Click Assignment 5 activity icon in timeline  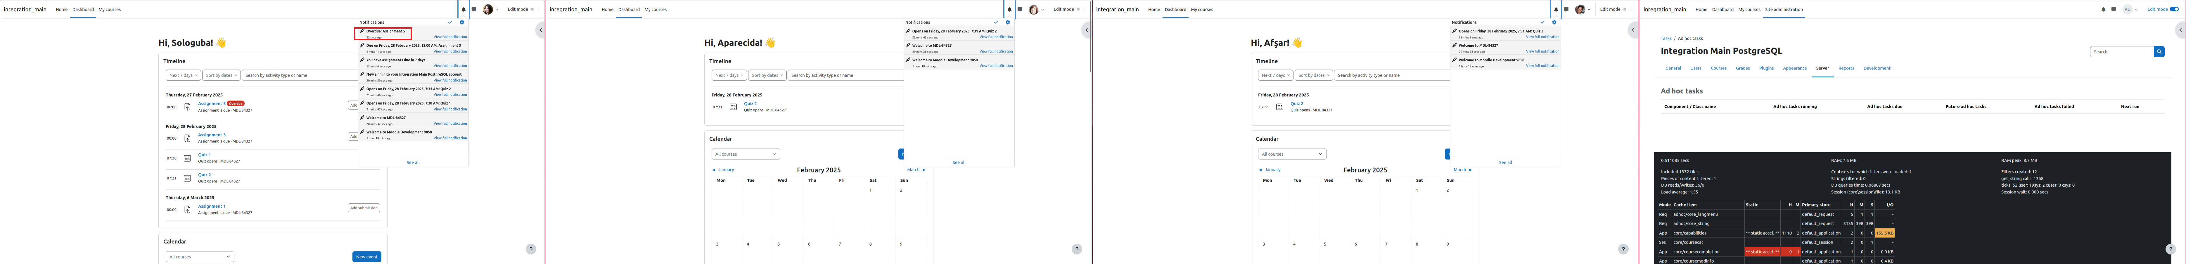coord(188,107)
